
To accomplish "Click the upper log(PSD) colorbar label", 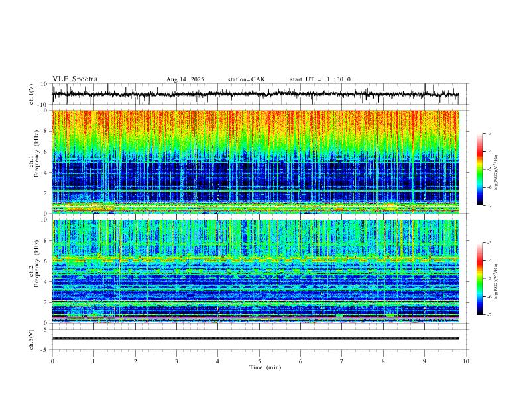I will (496, 173).
